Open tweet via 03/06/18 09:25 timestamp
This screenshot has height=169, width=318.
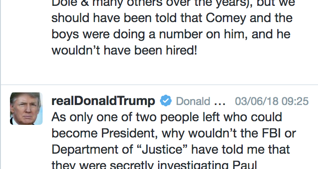(x=272, y=101)
